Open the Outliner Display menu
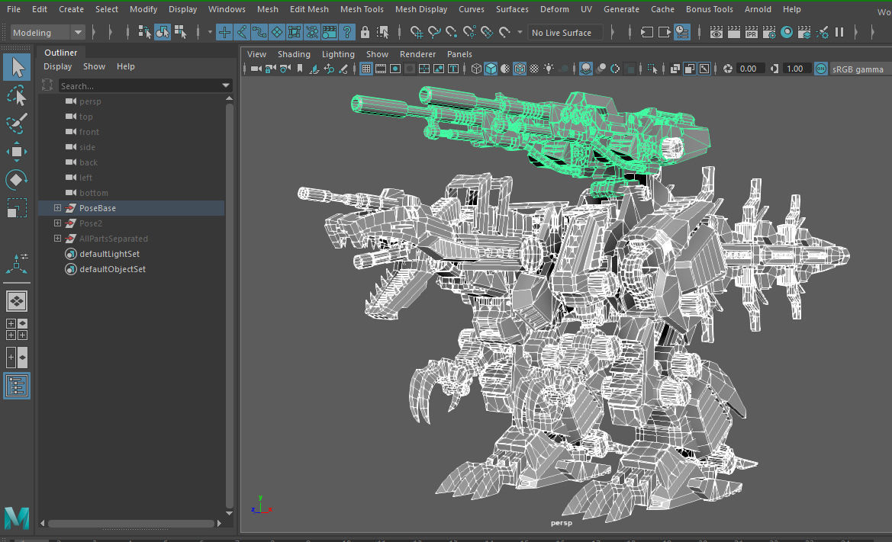Viewport: 892px width, 542px height. 57,66
